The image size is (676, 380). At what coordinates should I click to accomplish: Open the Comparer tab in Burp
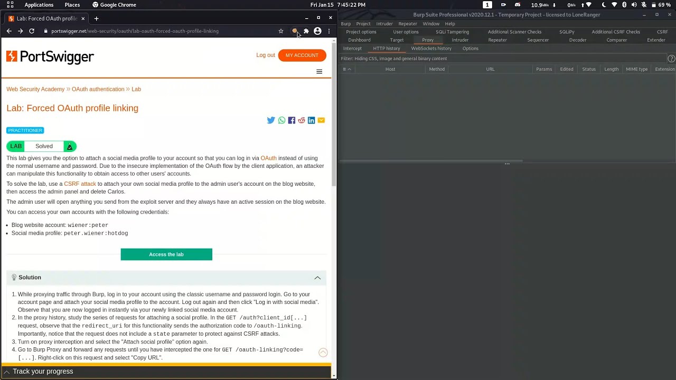point(617,40)
